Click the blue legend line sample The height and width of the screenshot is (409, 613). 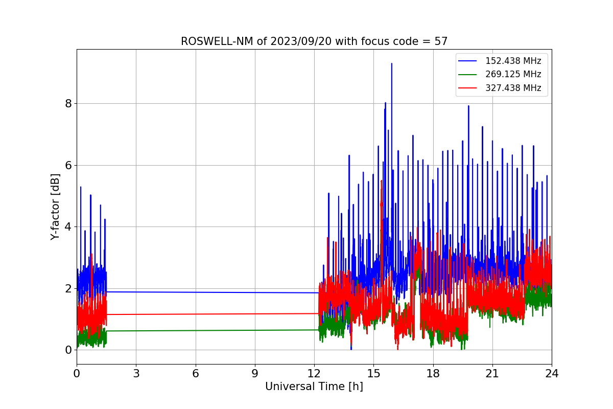pos(468,61)
